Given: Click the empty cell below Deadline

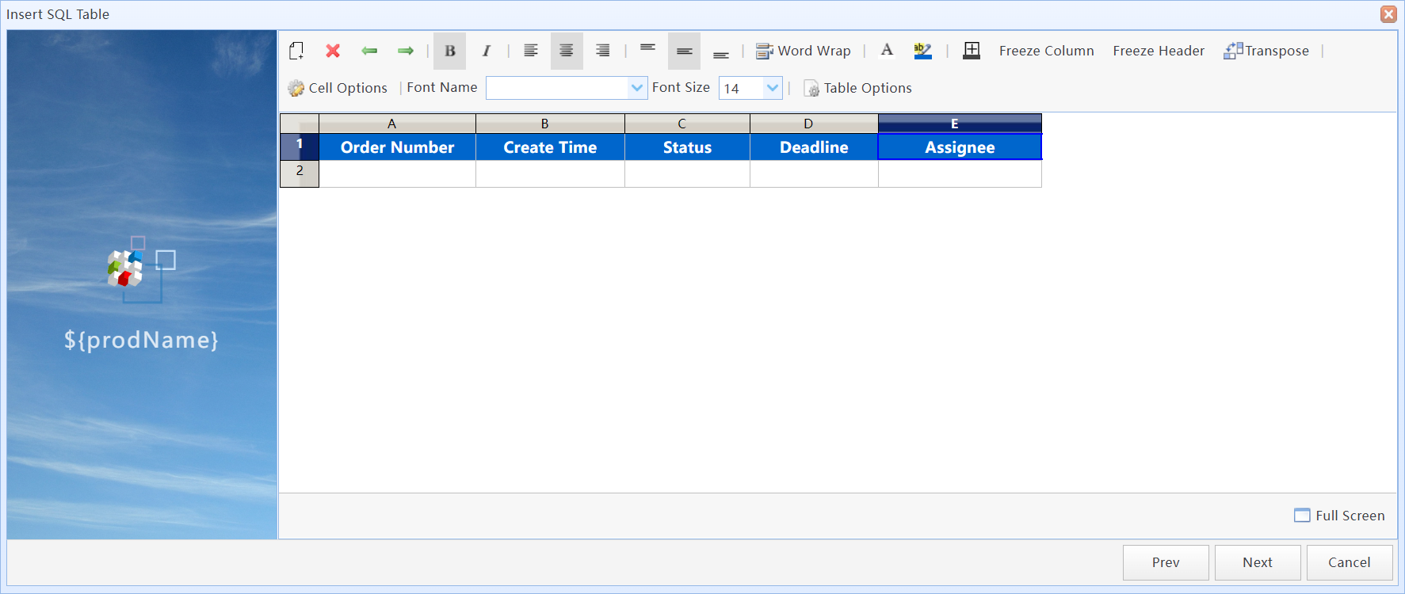Looking at the screenshot, I should [814, 173].
